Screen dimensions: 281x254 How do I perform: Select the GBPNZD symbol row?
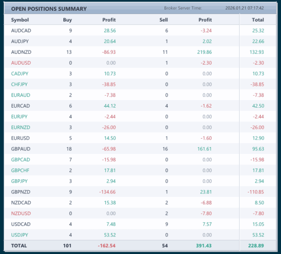[140, 192]
